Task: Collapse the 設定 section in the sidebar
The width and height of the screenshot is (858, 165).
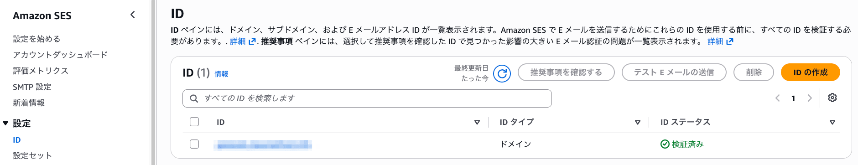Action: [x=5, y=123]
